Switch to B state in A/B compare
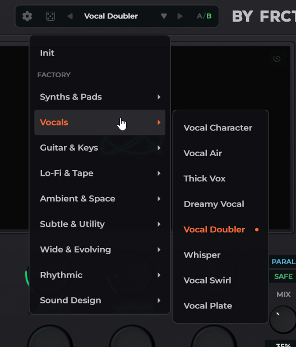Image resolution: width=296 pixels, height=347 pixels. [209, 16]
